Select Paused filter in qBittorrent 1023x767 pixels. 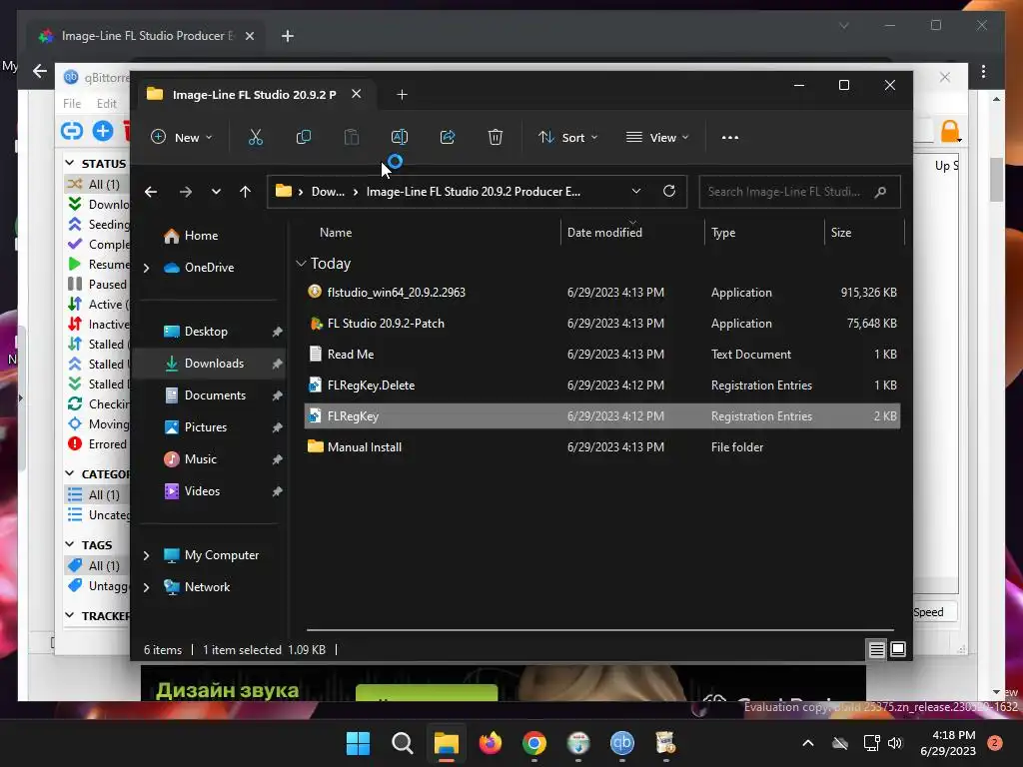97,285
